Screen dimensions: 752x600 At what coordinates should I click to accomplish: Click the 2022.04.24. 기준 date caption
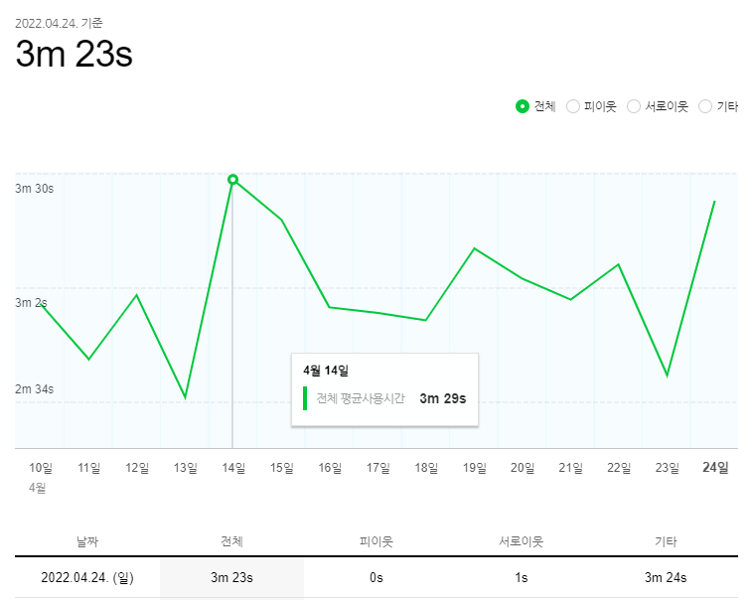click(59, 23)
